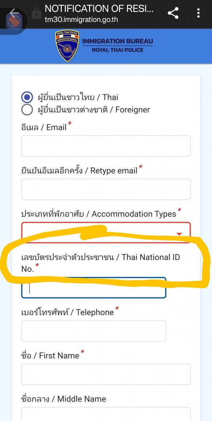The image size is (212, 421).
Task: Click the Royal Thai Police shield logo
Action: tap(67, 46)
